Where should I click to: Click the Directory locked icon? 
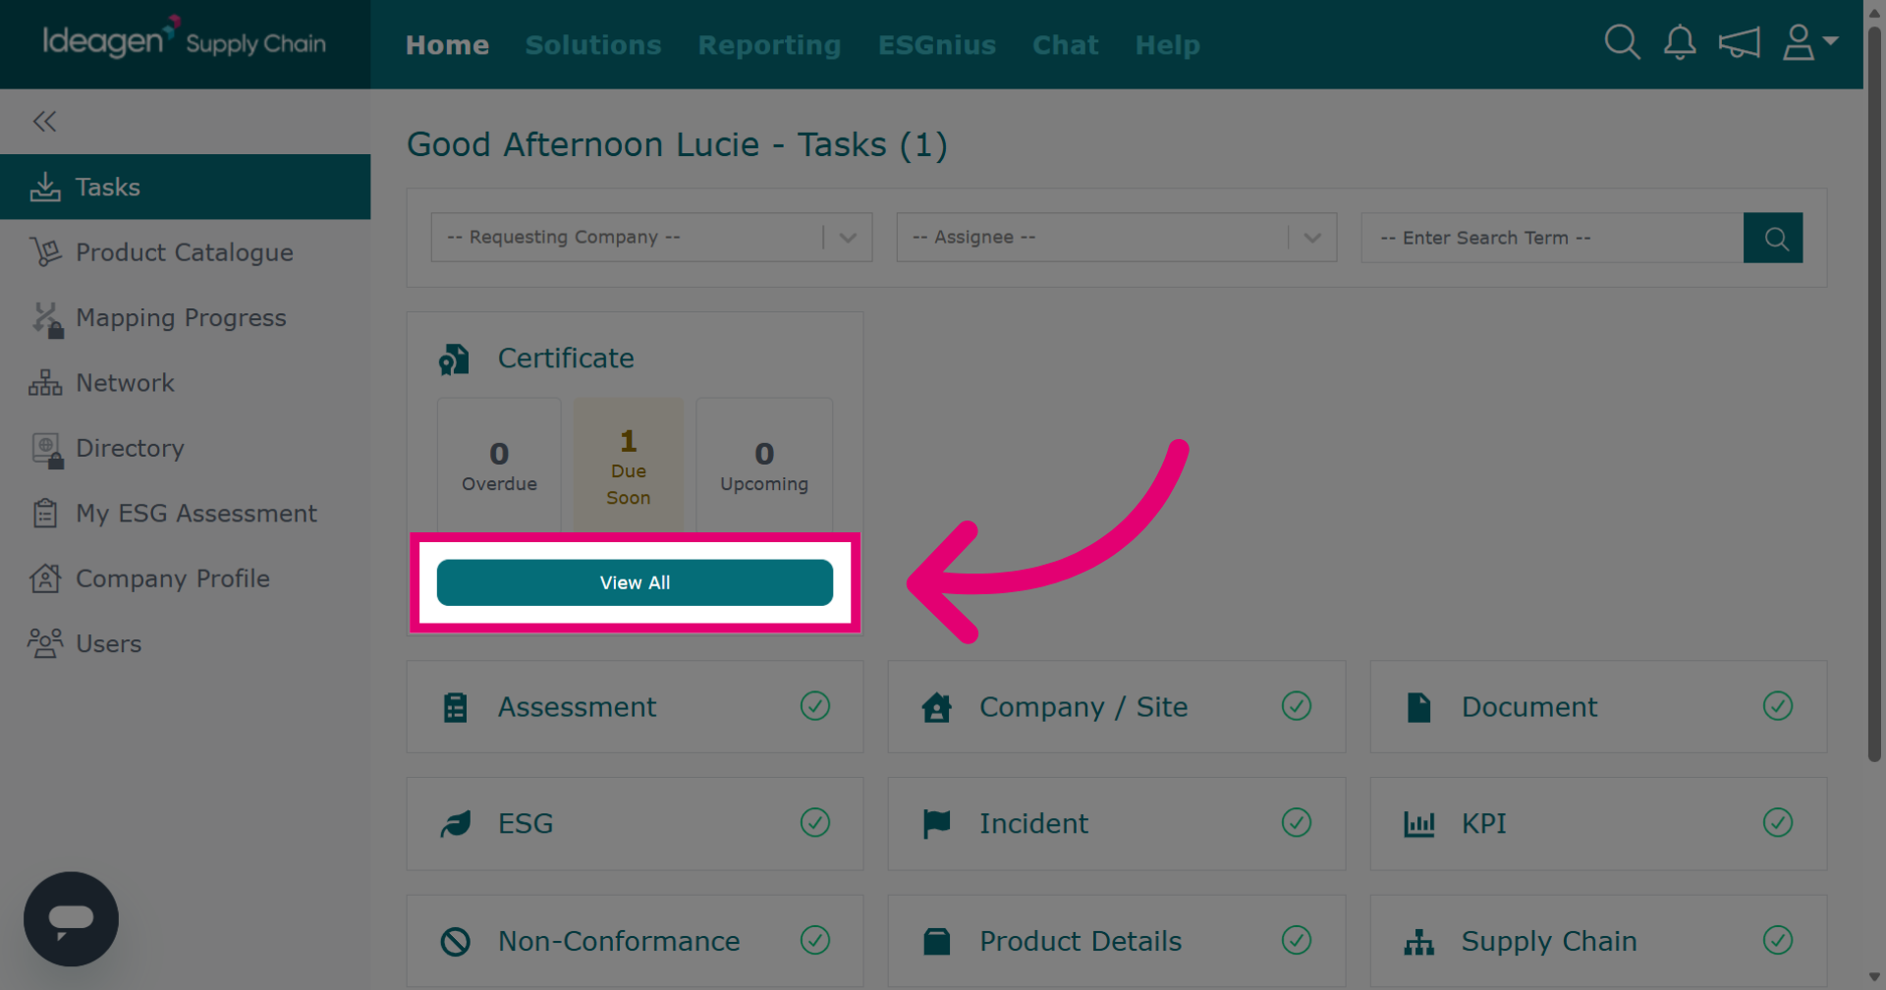[x=47, y=450]
